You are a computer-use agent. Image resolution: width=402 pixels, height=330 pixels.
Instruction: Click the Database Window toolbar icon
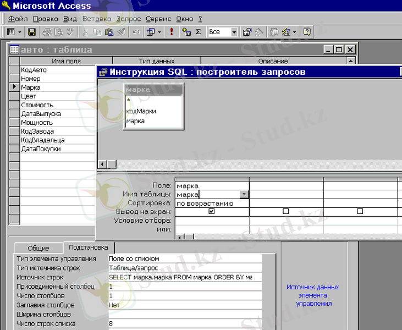[274, 32]
